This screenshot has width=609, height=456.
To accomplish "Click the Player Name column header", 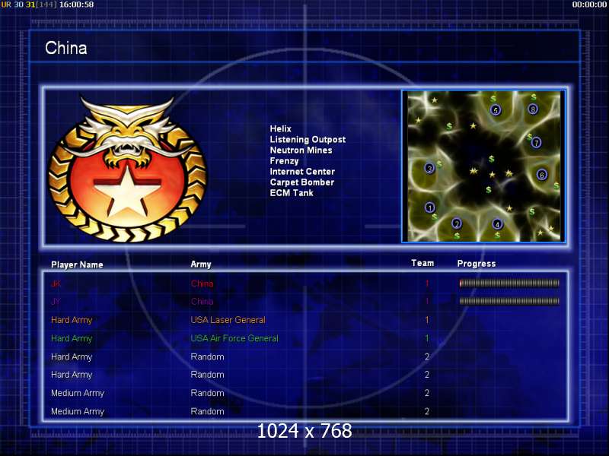I will click(77, 264).
